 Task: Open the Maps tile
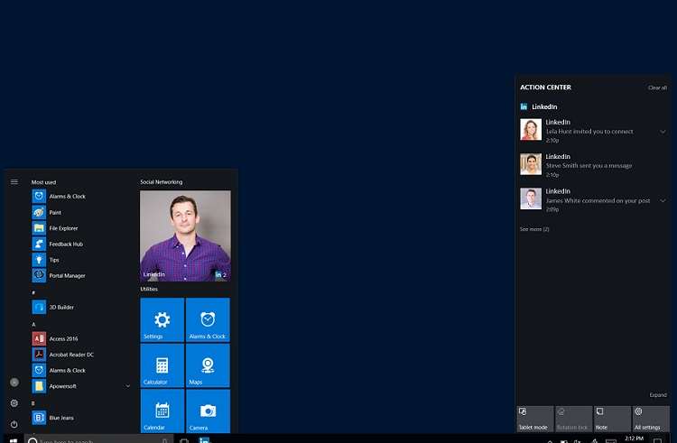click(x=208, y=365)
